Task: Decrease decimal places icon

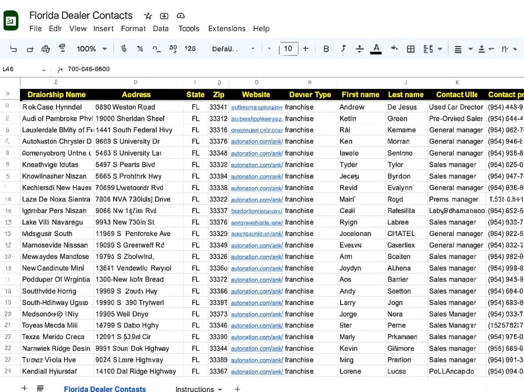Action: pyautogui.click(x=156, y=49)
